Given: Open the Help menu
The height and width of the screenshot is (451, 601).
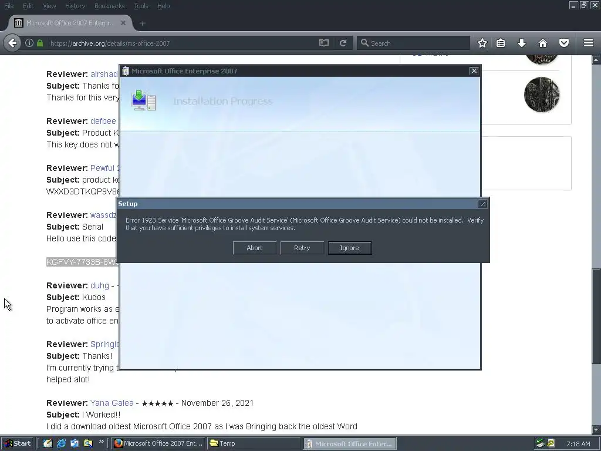Looking at the screenshot, I should [x=164, y=6].
